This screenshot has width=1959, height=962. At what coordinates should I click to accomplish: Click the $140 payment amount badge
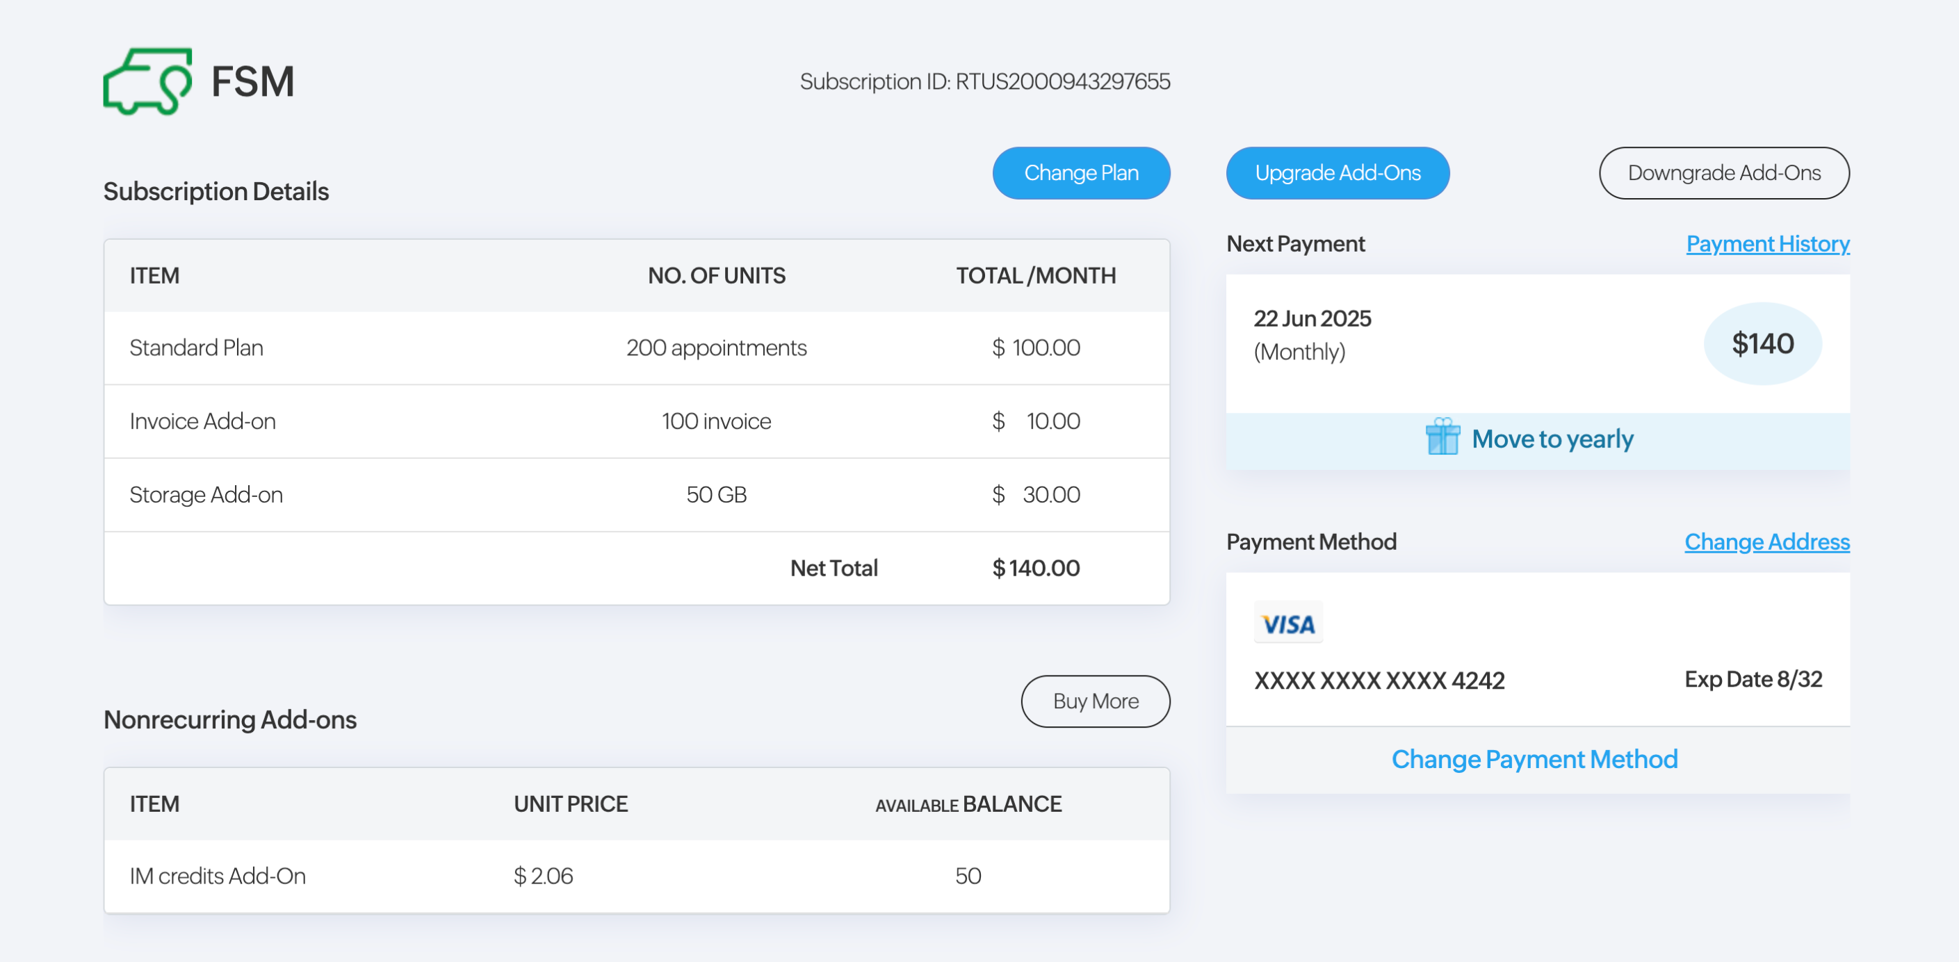pyautogui.click(x=1762, y=344)
